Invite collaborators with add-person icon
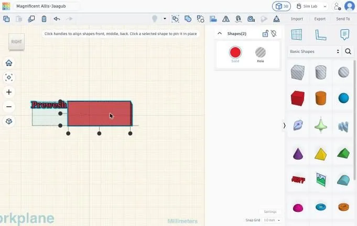Viewport: 357px width, 226px height. click(x=337, y=6)
